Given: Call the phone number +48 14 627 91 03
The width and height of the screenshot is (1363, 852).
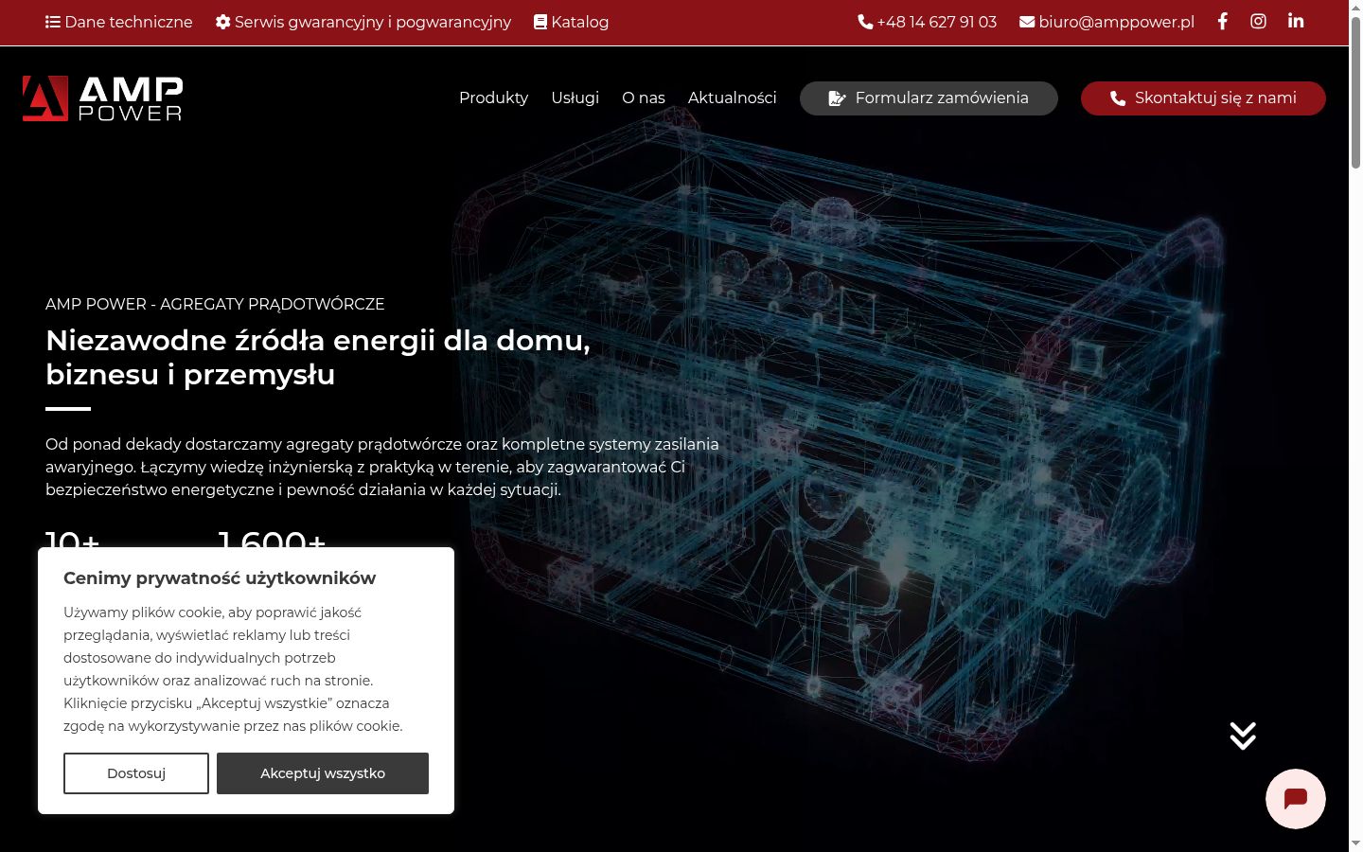Looking at the screenshot, I should [x=928, y=22].
